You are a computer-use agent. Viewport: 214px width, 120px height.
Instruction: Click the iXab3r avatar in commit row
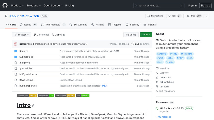pyautogui.click(x=16, y=44)
